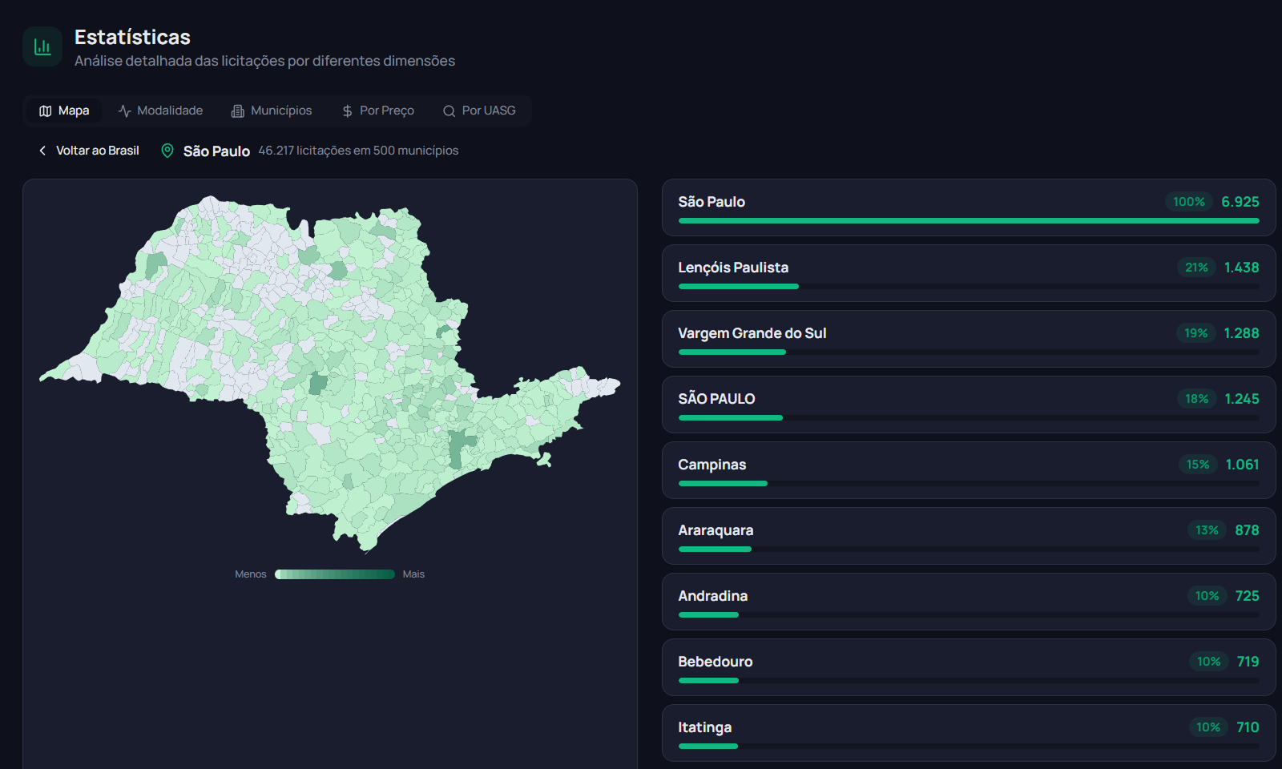Open the Municípios tab
Image resolution: width=1282 pixels, height=769 pixels.
click(272, 111)
